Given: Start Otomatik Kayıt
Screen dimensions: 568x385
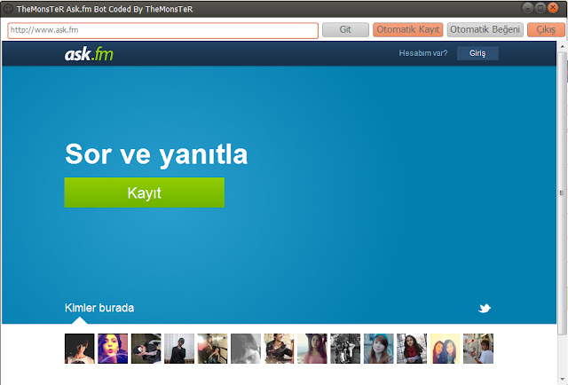Looking at the screenshot, I should pyautogui.click(x=408, y=29).
